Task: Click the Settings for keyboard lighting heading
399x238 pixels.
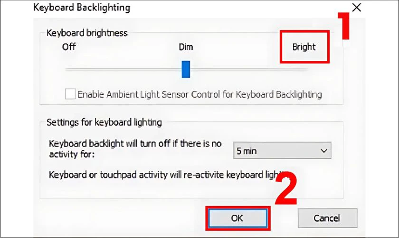Action: (x=104, y=122)
